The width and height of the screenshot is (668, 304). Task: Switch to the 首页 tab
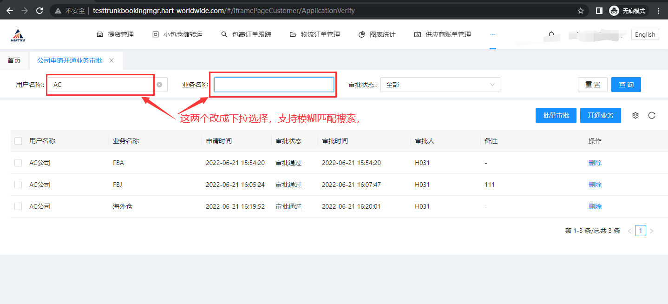(x=14, y=60)
